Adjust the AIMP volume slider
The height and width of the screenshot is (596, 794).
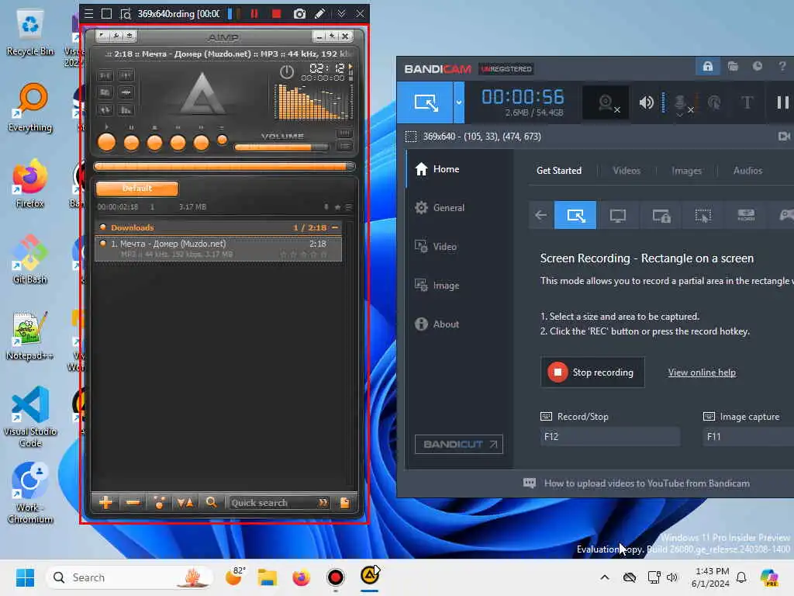[x=281, y=147]
